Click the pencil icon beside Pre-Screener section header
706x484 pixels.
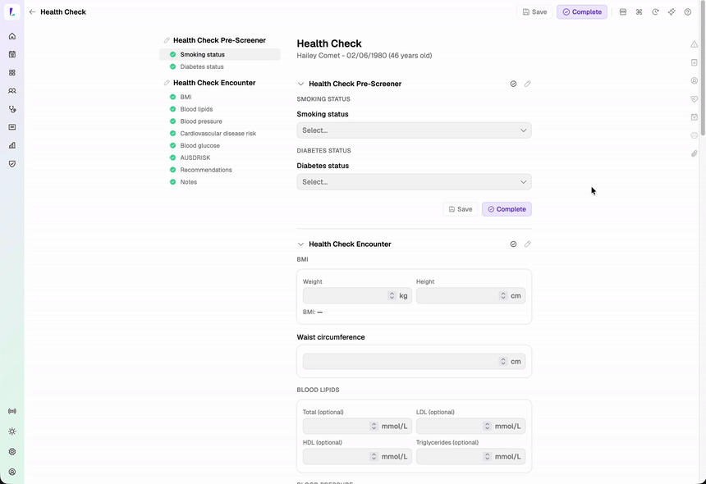point(527,84)
